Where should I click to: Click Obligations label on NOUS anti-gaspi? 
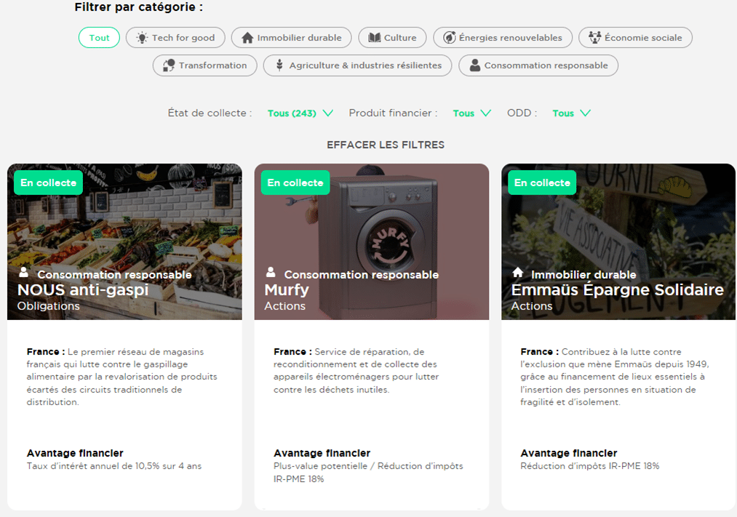pyautogui.click(x=49, y=306)
